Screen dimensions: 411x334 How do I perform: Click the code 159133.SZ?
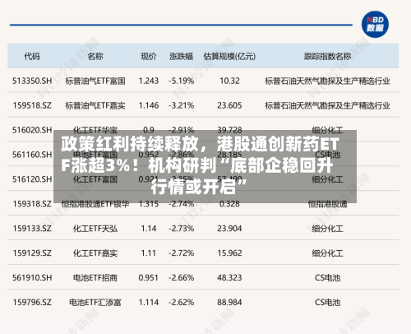[x=32, y=229]
